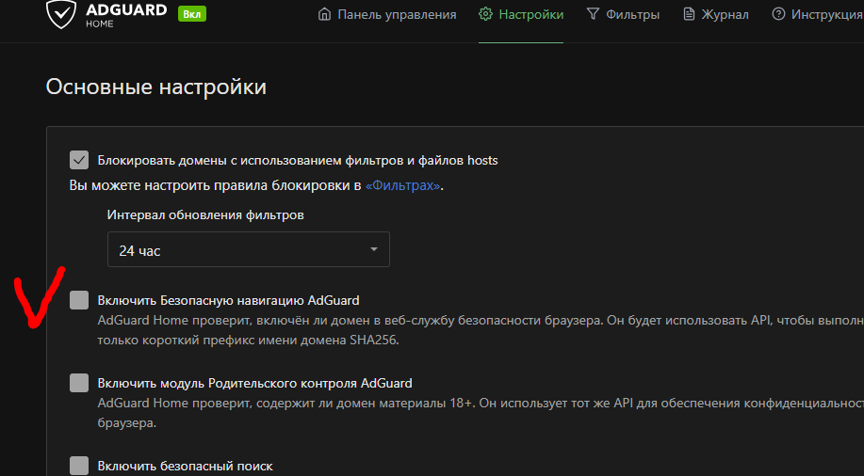
Task: Go to the Фильтры menu label
Action: click(x=633, y=14)
